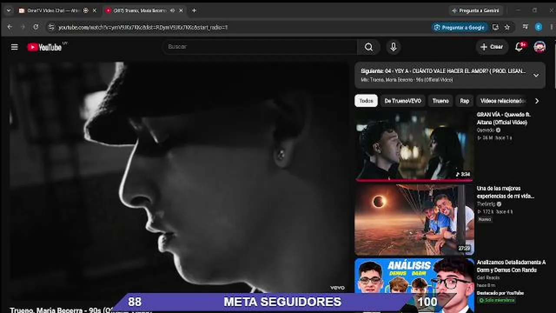556x313 pixels.
Task: Go to the YouTube home logo
Action: point(45,47)
